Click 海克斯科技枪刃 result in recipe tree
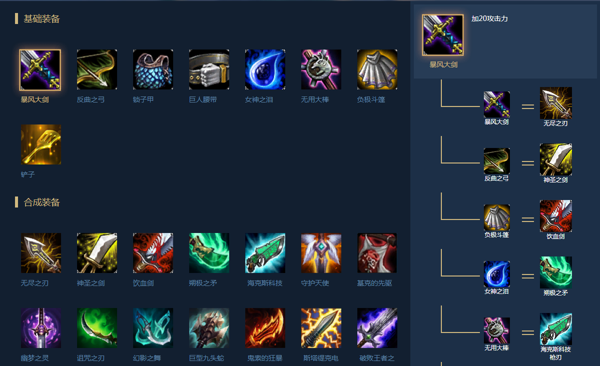The width and height of the screenshot is (600, 366). point(556,329)
